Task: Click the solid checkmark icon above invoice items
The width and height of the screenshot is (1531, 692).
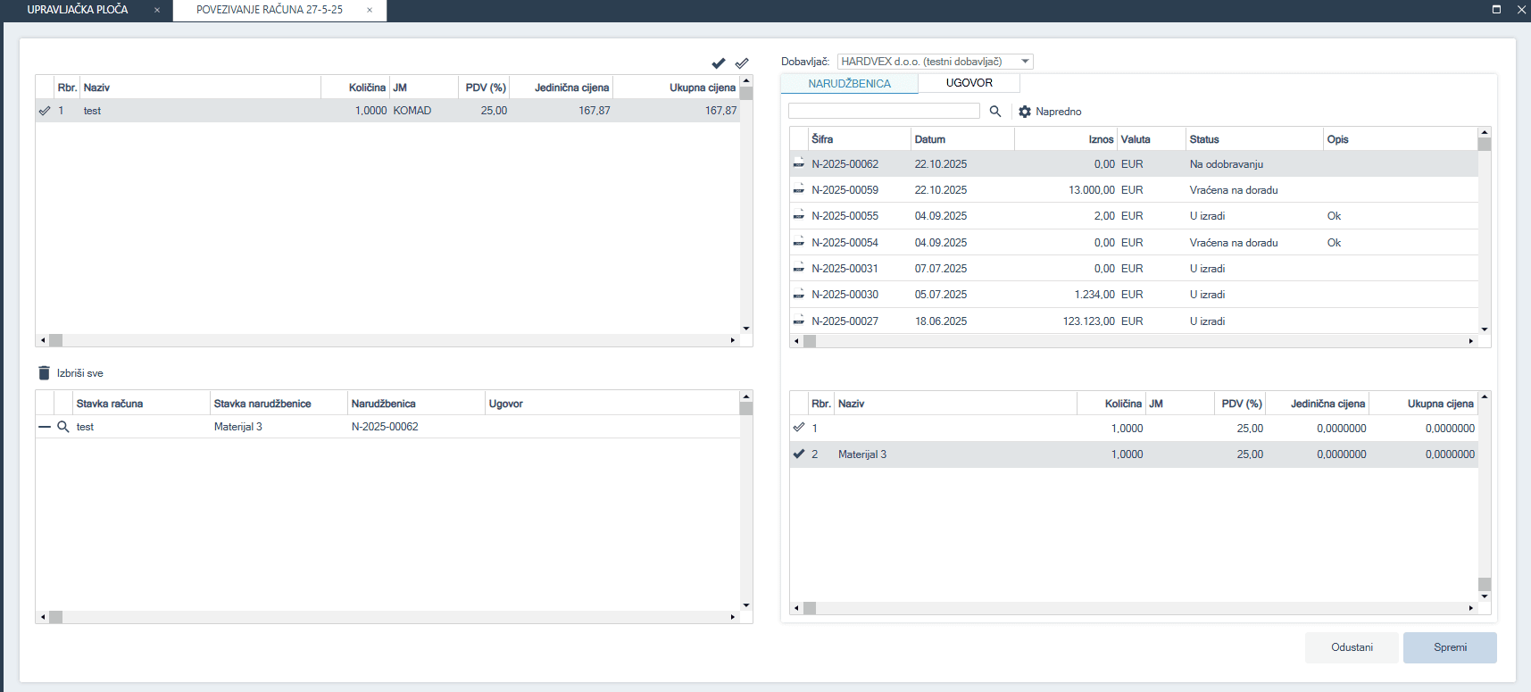Action: (718, 63)
